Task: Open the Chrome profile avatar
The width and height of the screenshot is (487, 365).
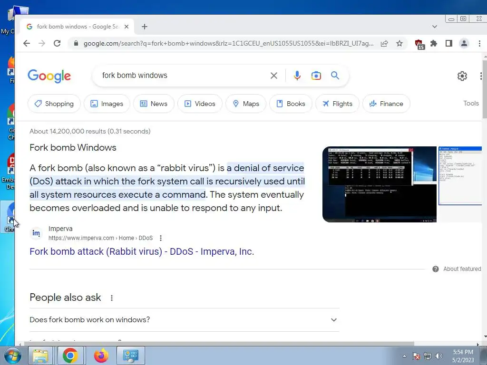Action: coord(464,43)
